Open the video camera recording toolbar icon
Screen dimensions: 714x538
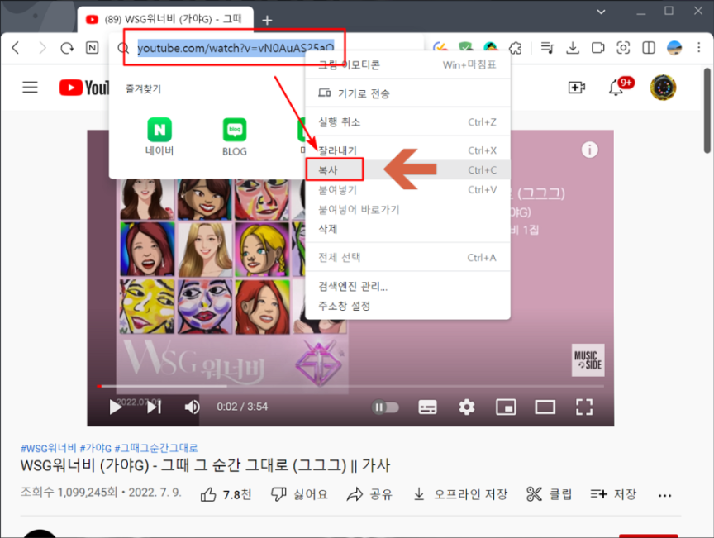(597, 48)
